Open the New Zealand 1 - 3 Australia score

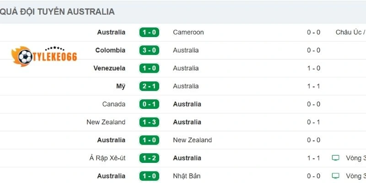click(149, 122)
